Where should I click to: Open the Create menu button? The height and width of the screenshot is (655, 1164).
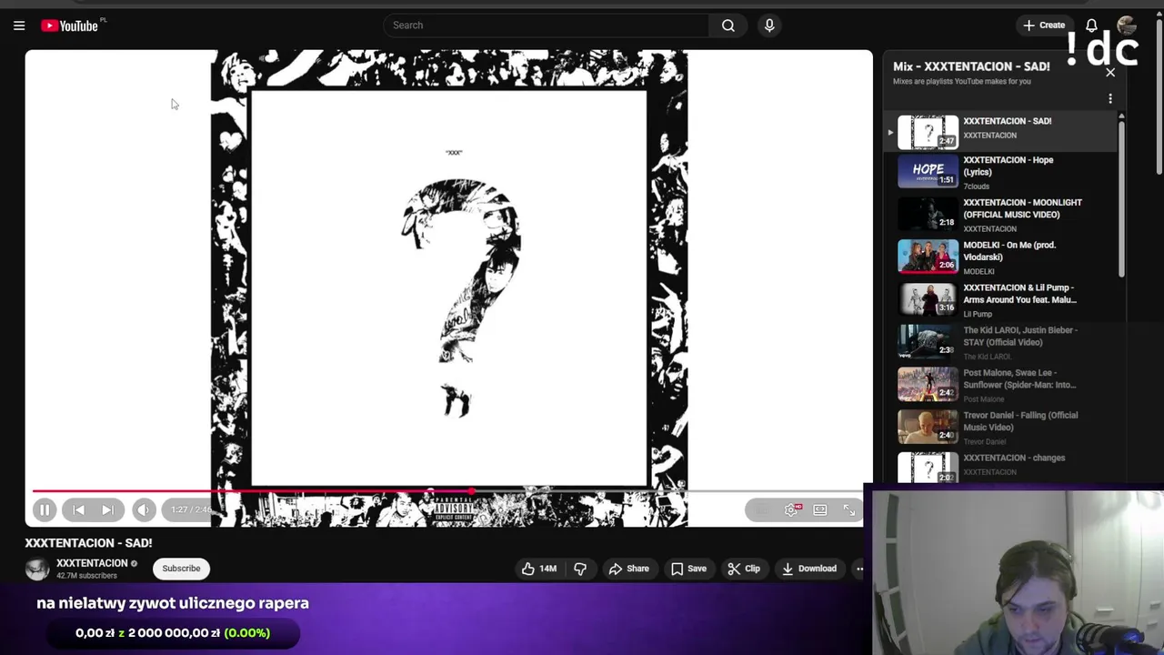1044,25
